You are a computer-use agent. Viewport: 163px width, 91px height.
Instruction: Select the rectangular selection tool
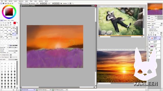click(1, 23)
